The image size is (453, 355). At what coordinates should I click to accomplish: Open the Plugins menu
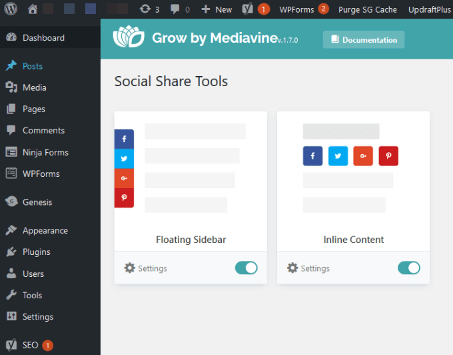click(37, 252)
